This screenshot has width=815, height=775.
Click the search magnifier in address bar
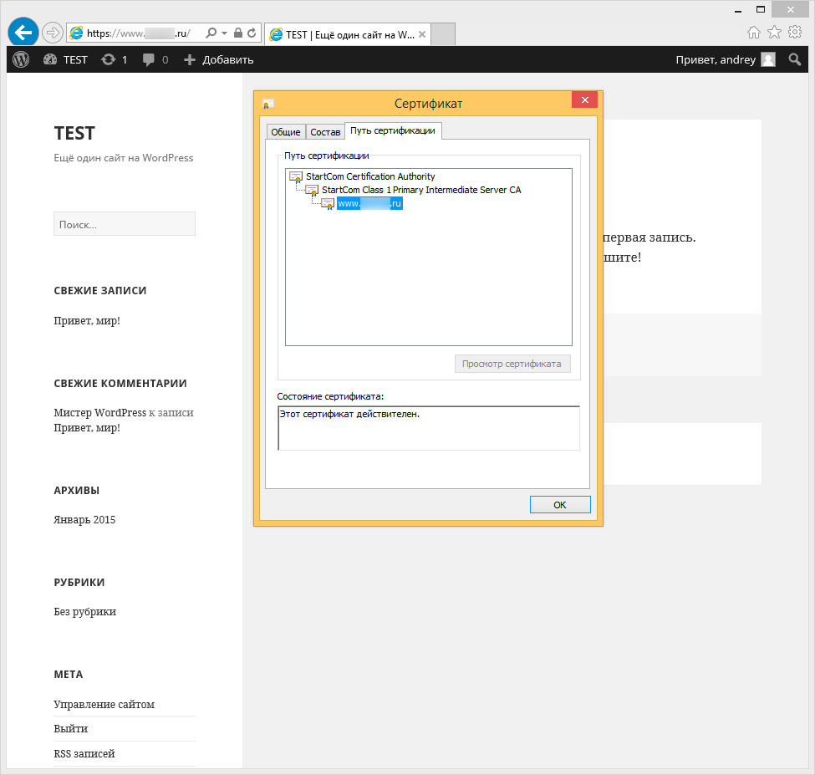[x=211, y=33]
